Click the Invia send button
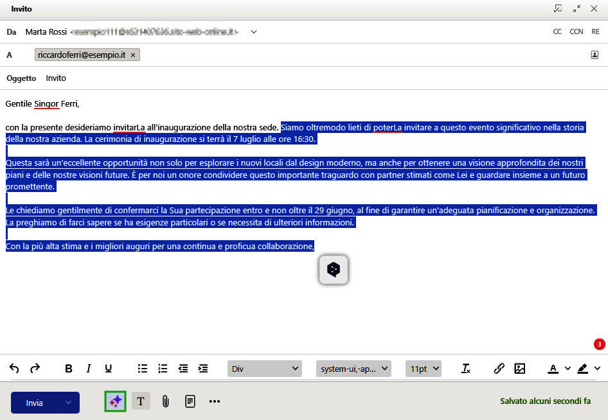608x420 pixels. pos(35,403)
